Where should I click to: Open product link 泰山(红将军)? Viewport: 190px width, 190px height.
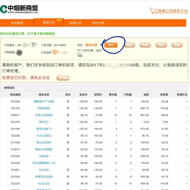click(44, 142)
